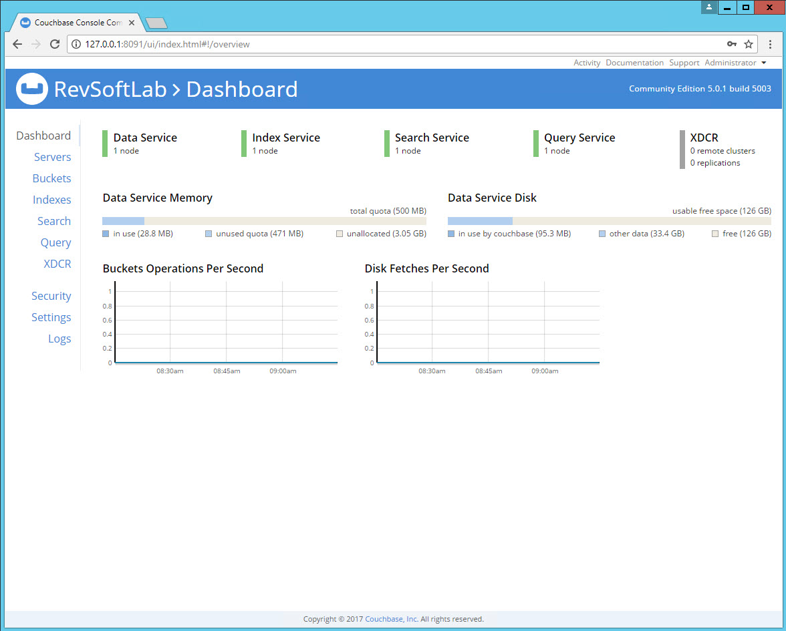Image resolution: width=786 pixels, height=631 pixels.
Task: Click the Data Service Disk heading
Action: point(492,198)
